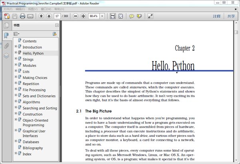Expand the Strings bookmark
This screenshot has height=164, width=240.
click(x=16, y=59)
